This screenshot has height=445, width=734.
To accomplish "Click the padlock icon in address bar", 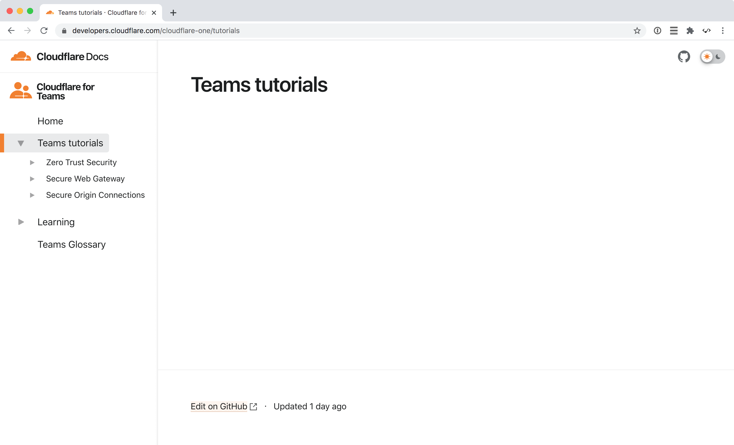I will tap(64, 31).
